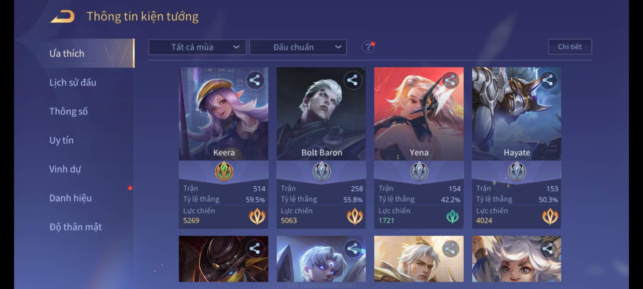
Task: Share Hayate hero card
Action: (548, 80)
